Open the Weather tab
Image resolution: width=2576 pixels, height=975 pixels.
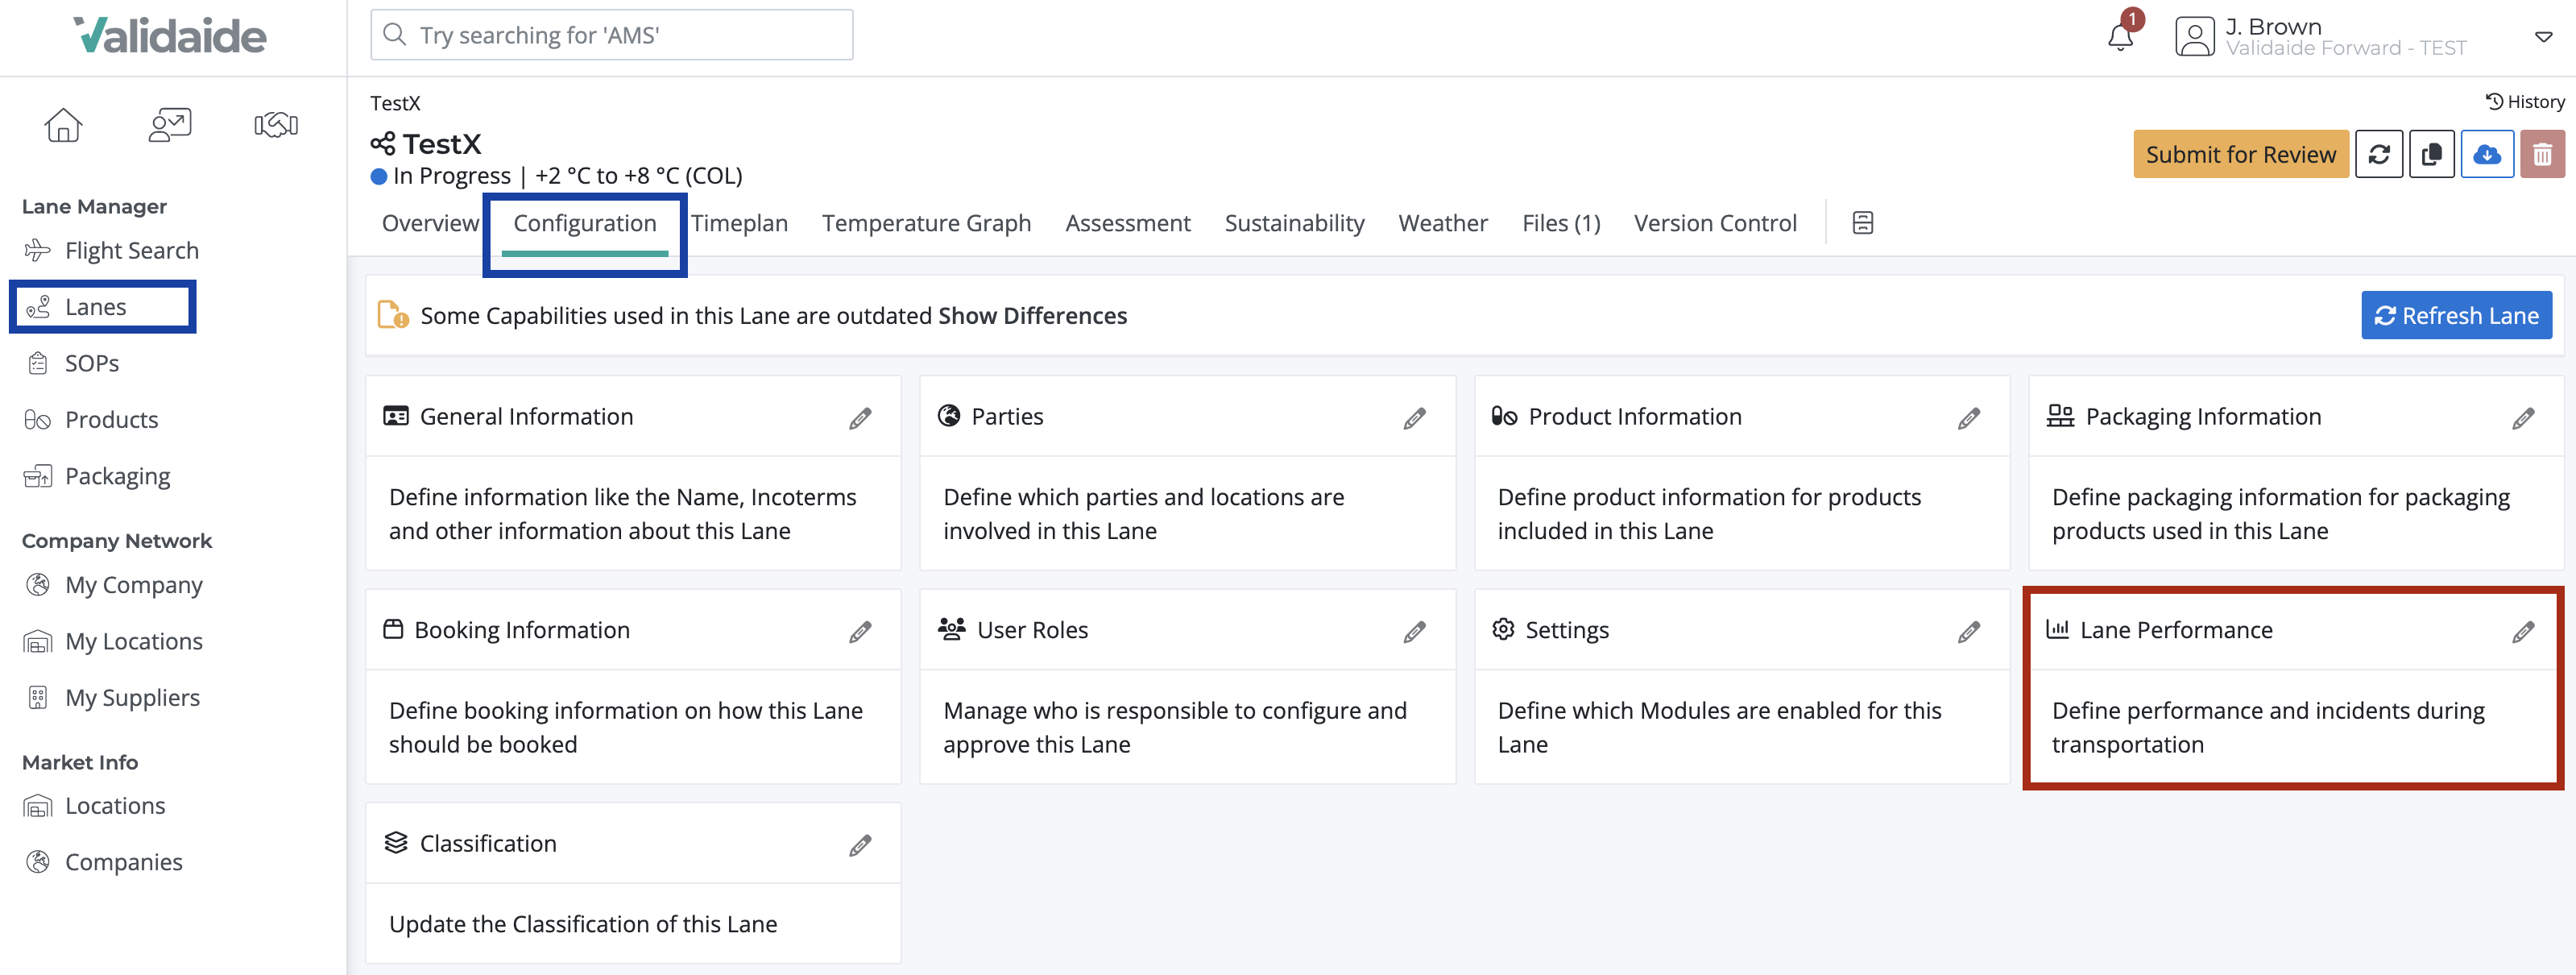(x=1443, y=223)
